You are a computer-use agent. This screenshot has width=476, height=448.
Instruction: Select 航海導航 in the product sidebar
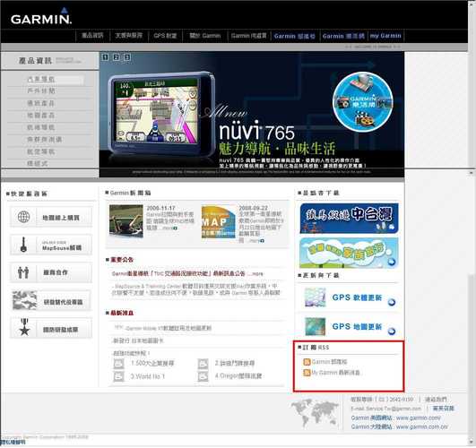tap(41, 127)
